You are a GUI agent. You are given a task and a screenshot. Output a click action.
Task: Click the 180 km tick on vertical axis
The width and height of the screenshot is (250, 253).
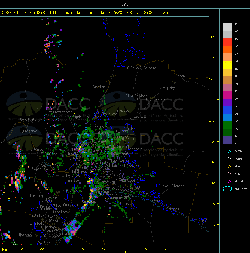pos(212,38)
